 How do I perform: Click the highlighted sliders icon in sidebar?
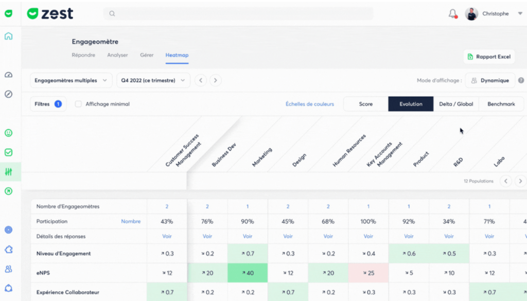(x=8, y=172)
